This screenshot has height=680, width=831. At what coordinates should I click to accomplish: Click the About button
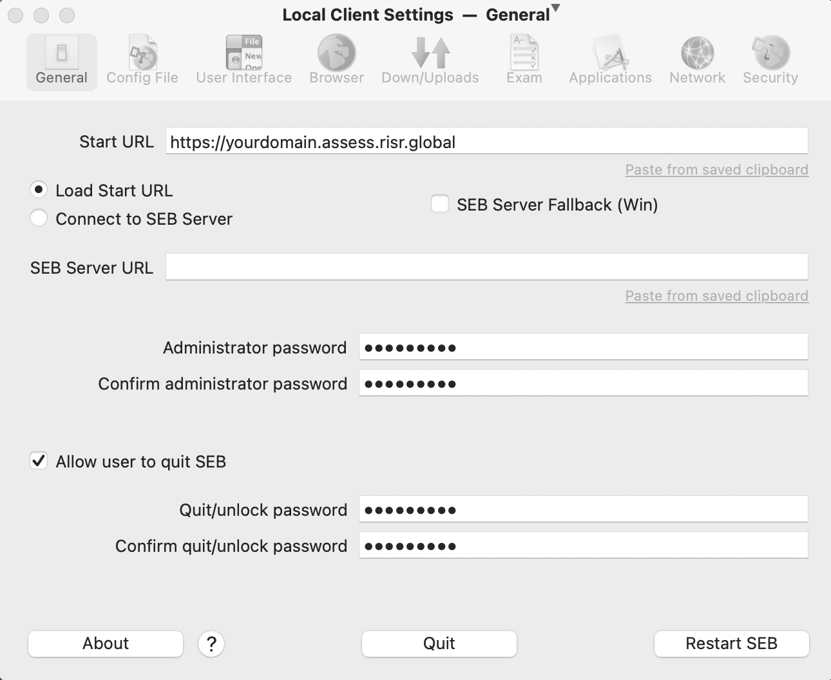click(x=105, y=643)
